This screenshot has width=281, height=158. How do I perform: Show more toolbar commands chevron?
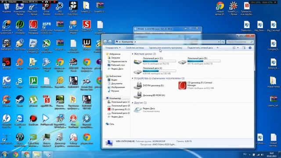pos(218,48)
